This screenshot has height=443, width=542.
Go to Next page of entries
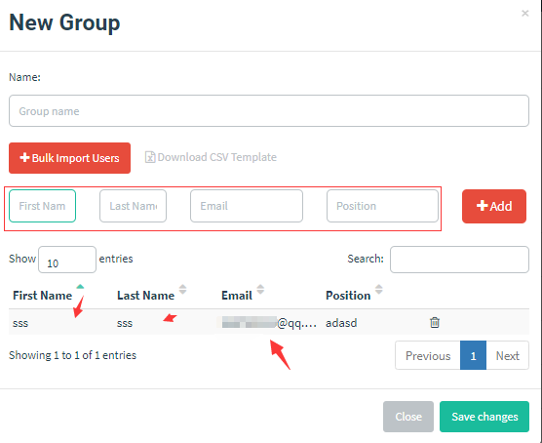[x=508, y=355]
